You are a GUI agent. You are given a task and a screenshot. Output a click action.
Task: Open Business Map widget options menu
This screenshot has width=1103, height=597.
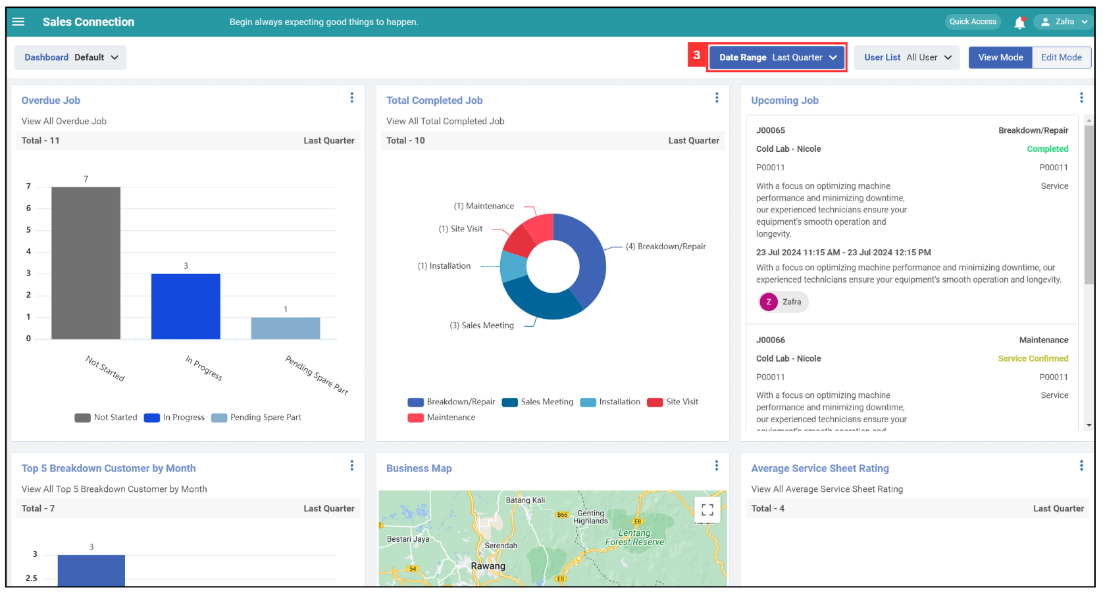point(717,466)
